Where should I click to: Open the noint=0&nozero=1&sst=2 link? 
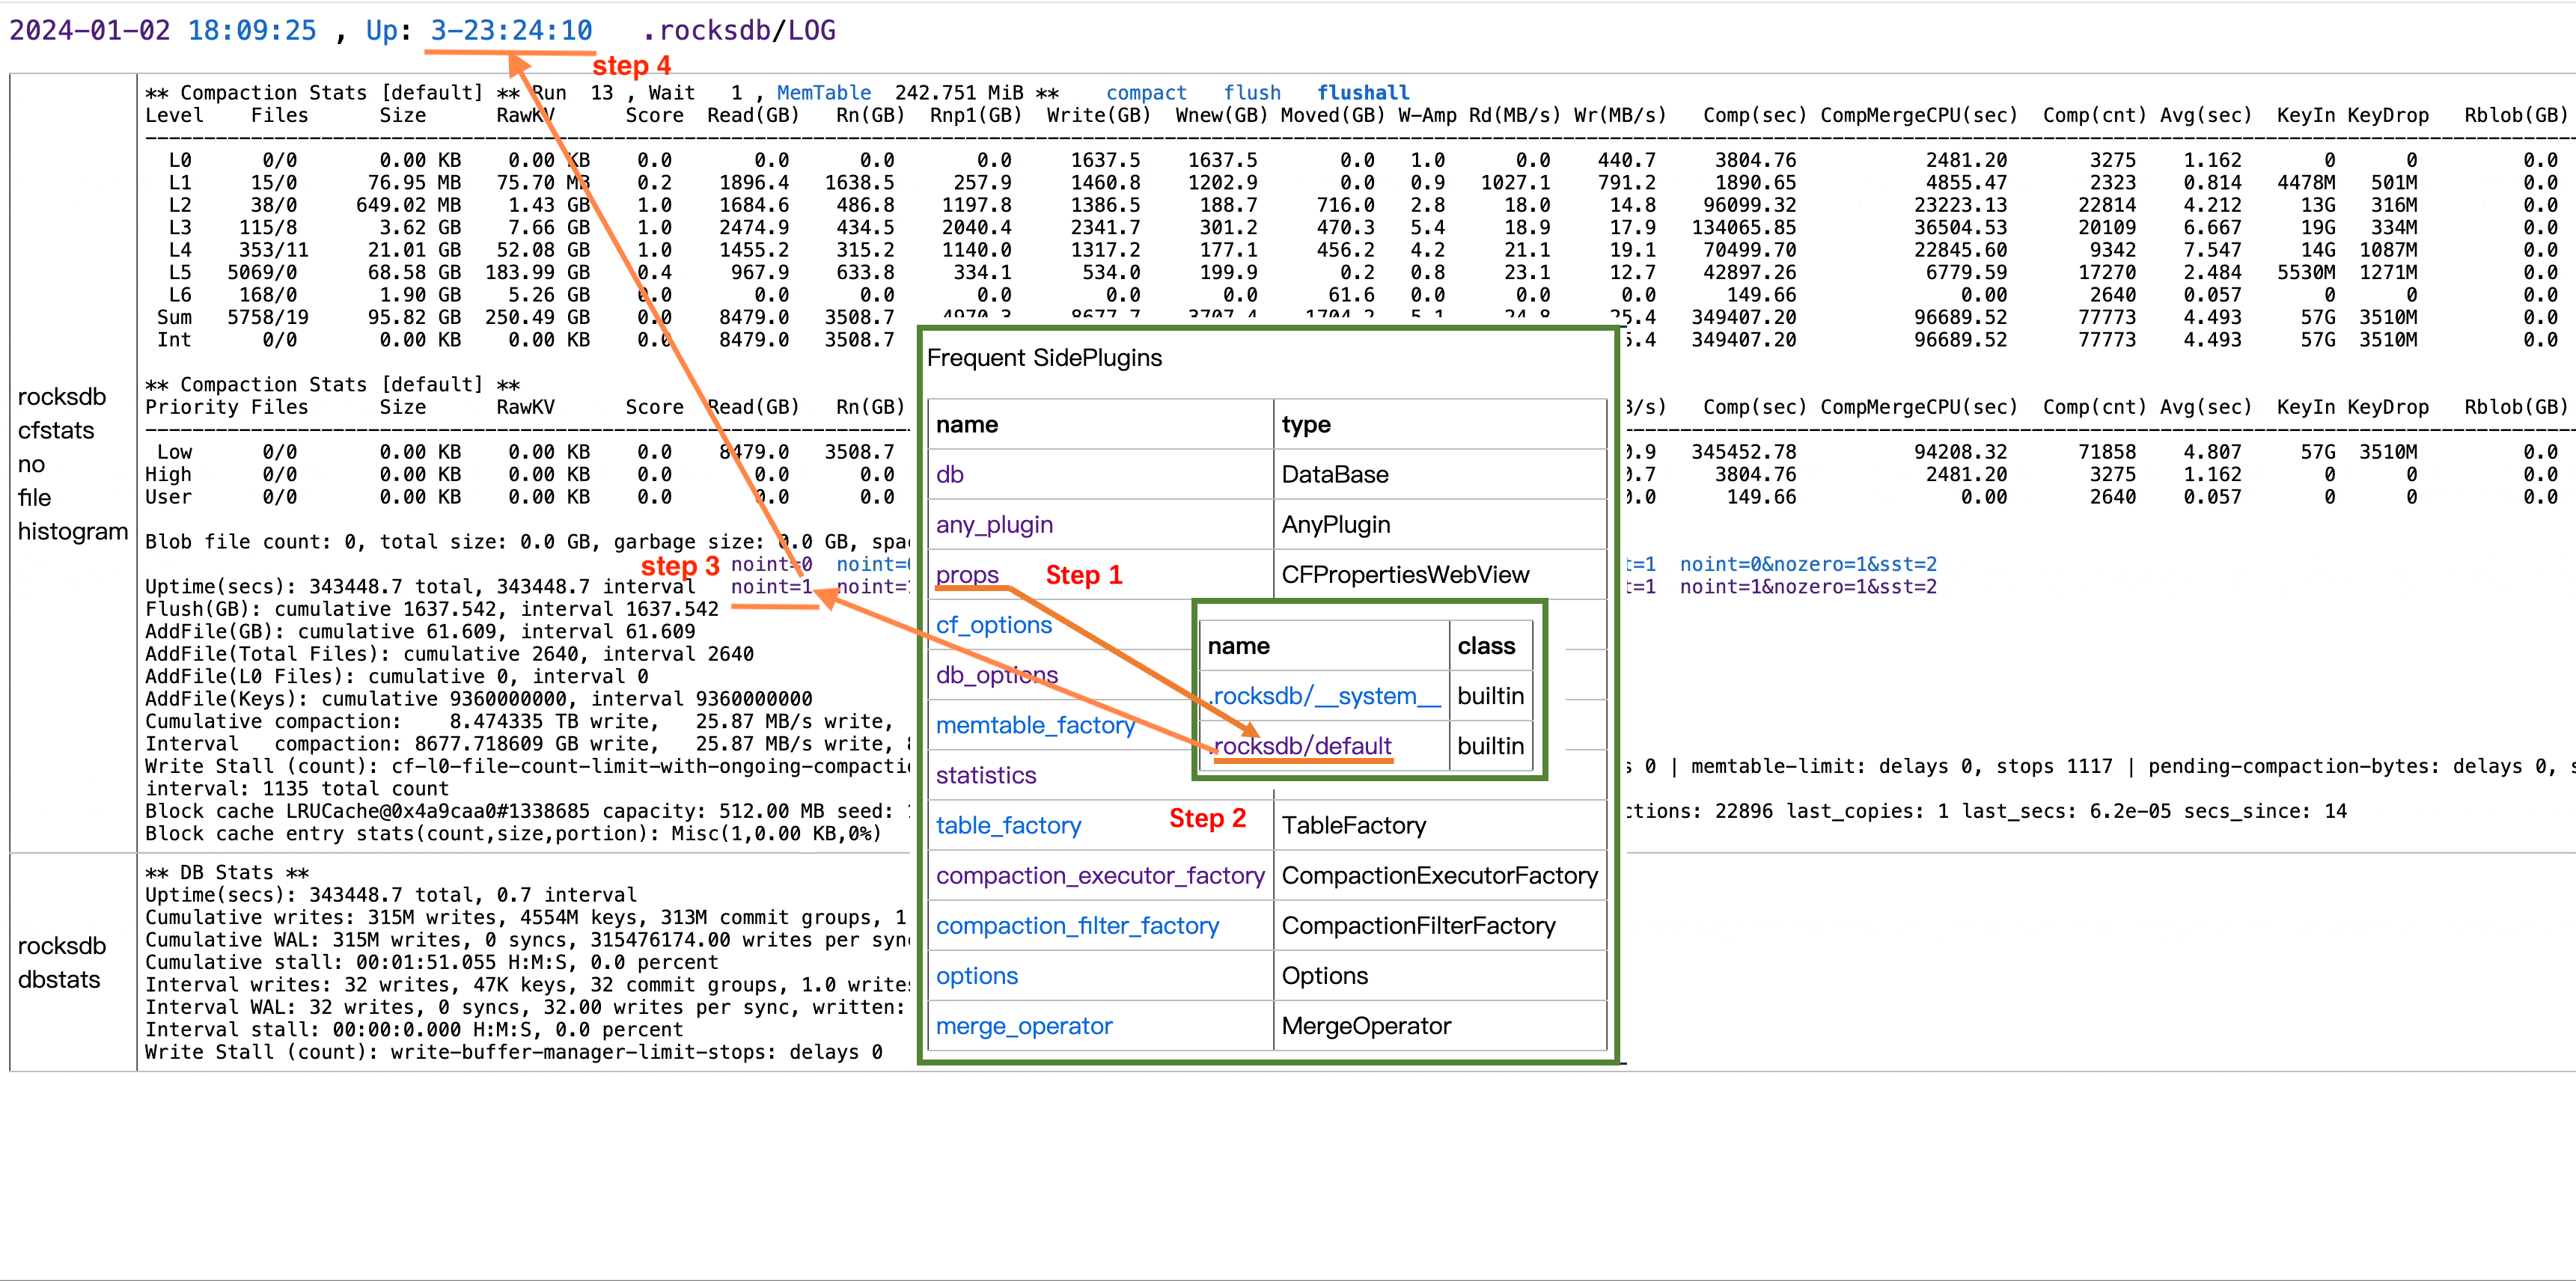[1808, 564]
